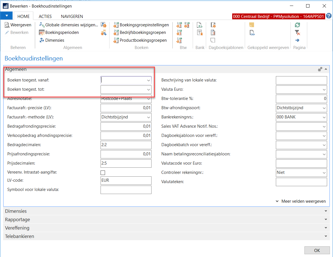Click the greyed-out Bewerken pencil icon
The image size is (333, 257).
click(7, 32)
